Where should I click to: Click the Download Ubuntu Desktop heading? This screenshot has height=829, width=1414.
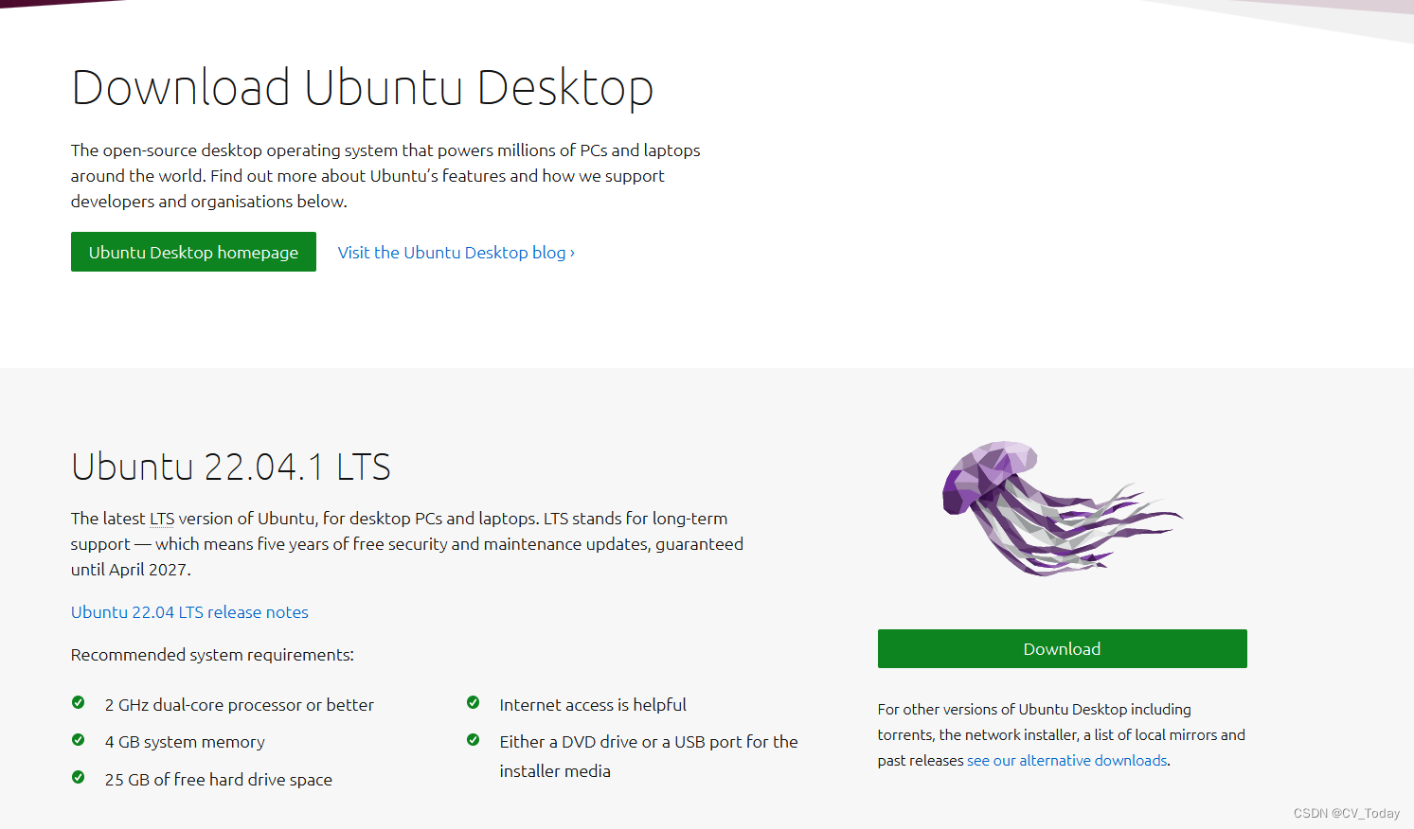click(362, 87)
